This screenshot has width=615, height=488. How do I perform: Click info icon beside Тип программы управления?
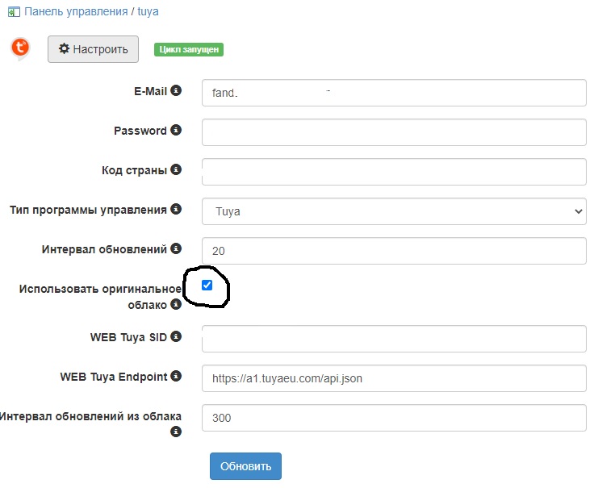coord(176,209)
